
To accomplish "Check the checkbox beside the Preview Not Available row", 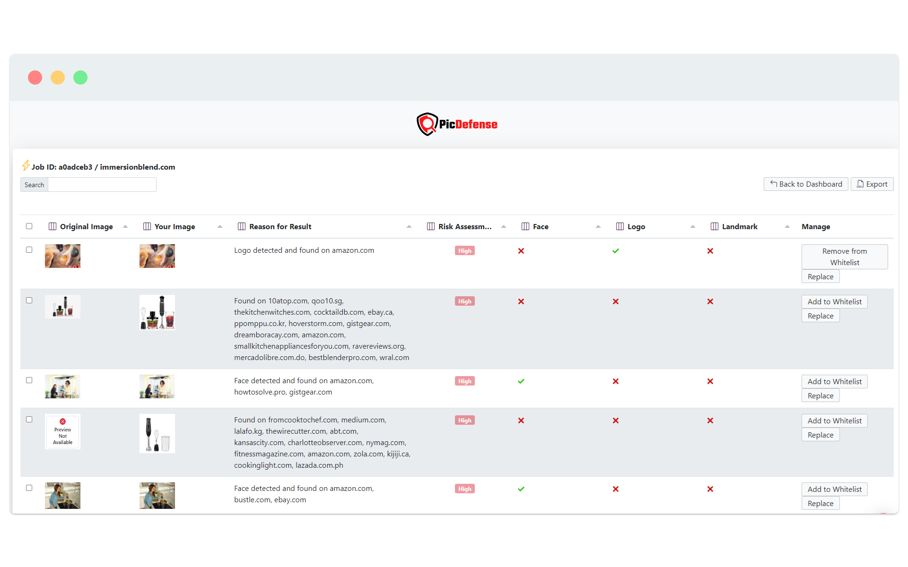I will click(x=29, y=419).
